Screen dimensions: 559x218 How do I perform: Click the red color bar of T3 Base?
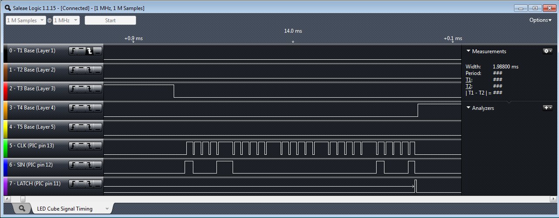point(6,89)
